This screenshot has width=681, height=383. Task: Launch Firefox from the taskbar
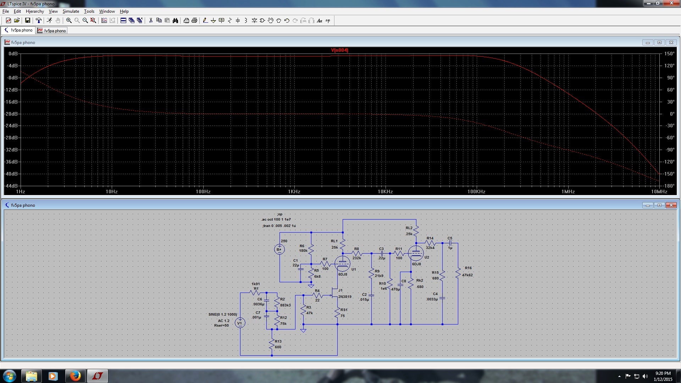coord(75,376)
